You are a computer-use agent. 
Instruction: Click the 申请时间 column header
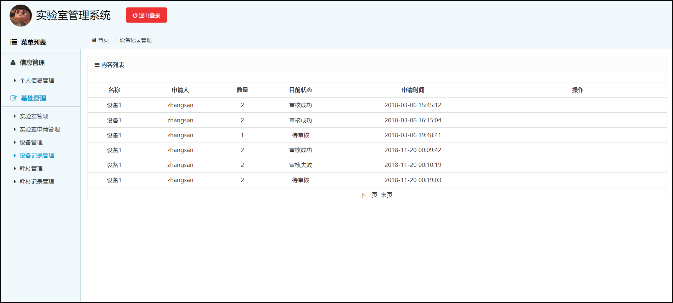point(413,90)
